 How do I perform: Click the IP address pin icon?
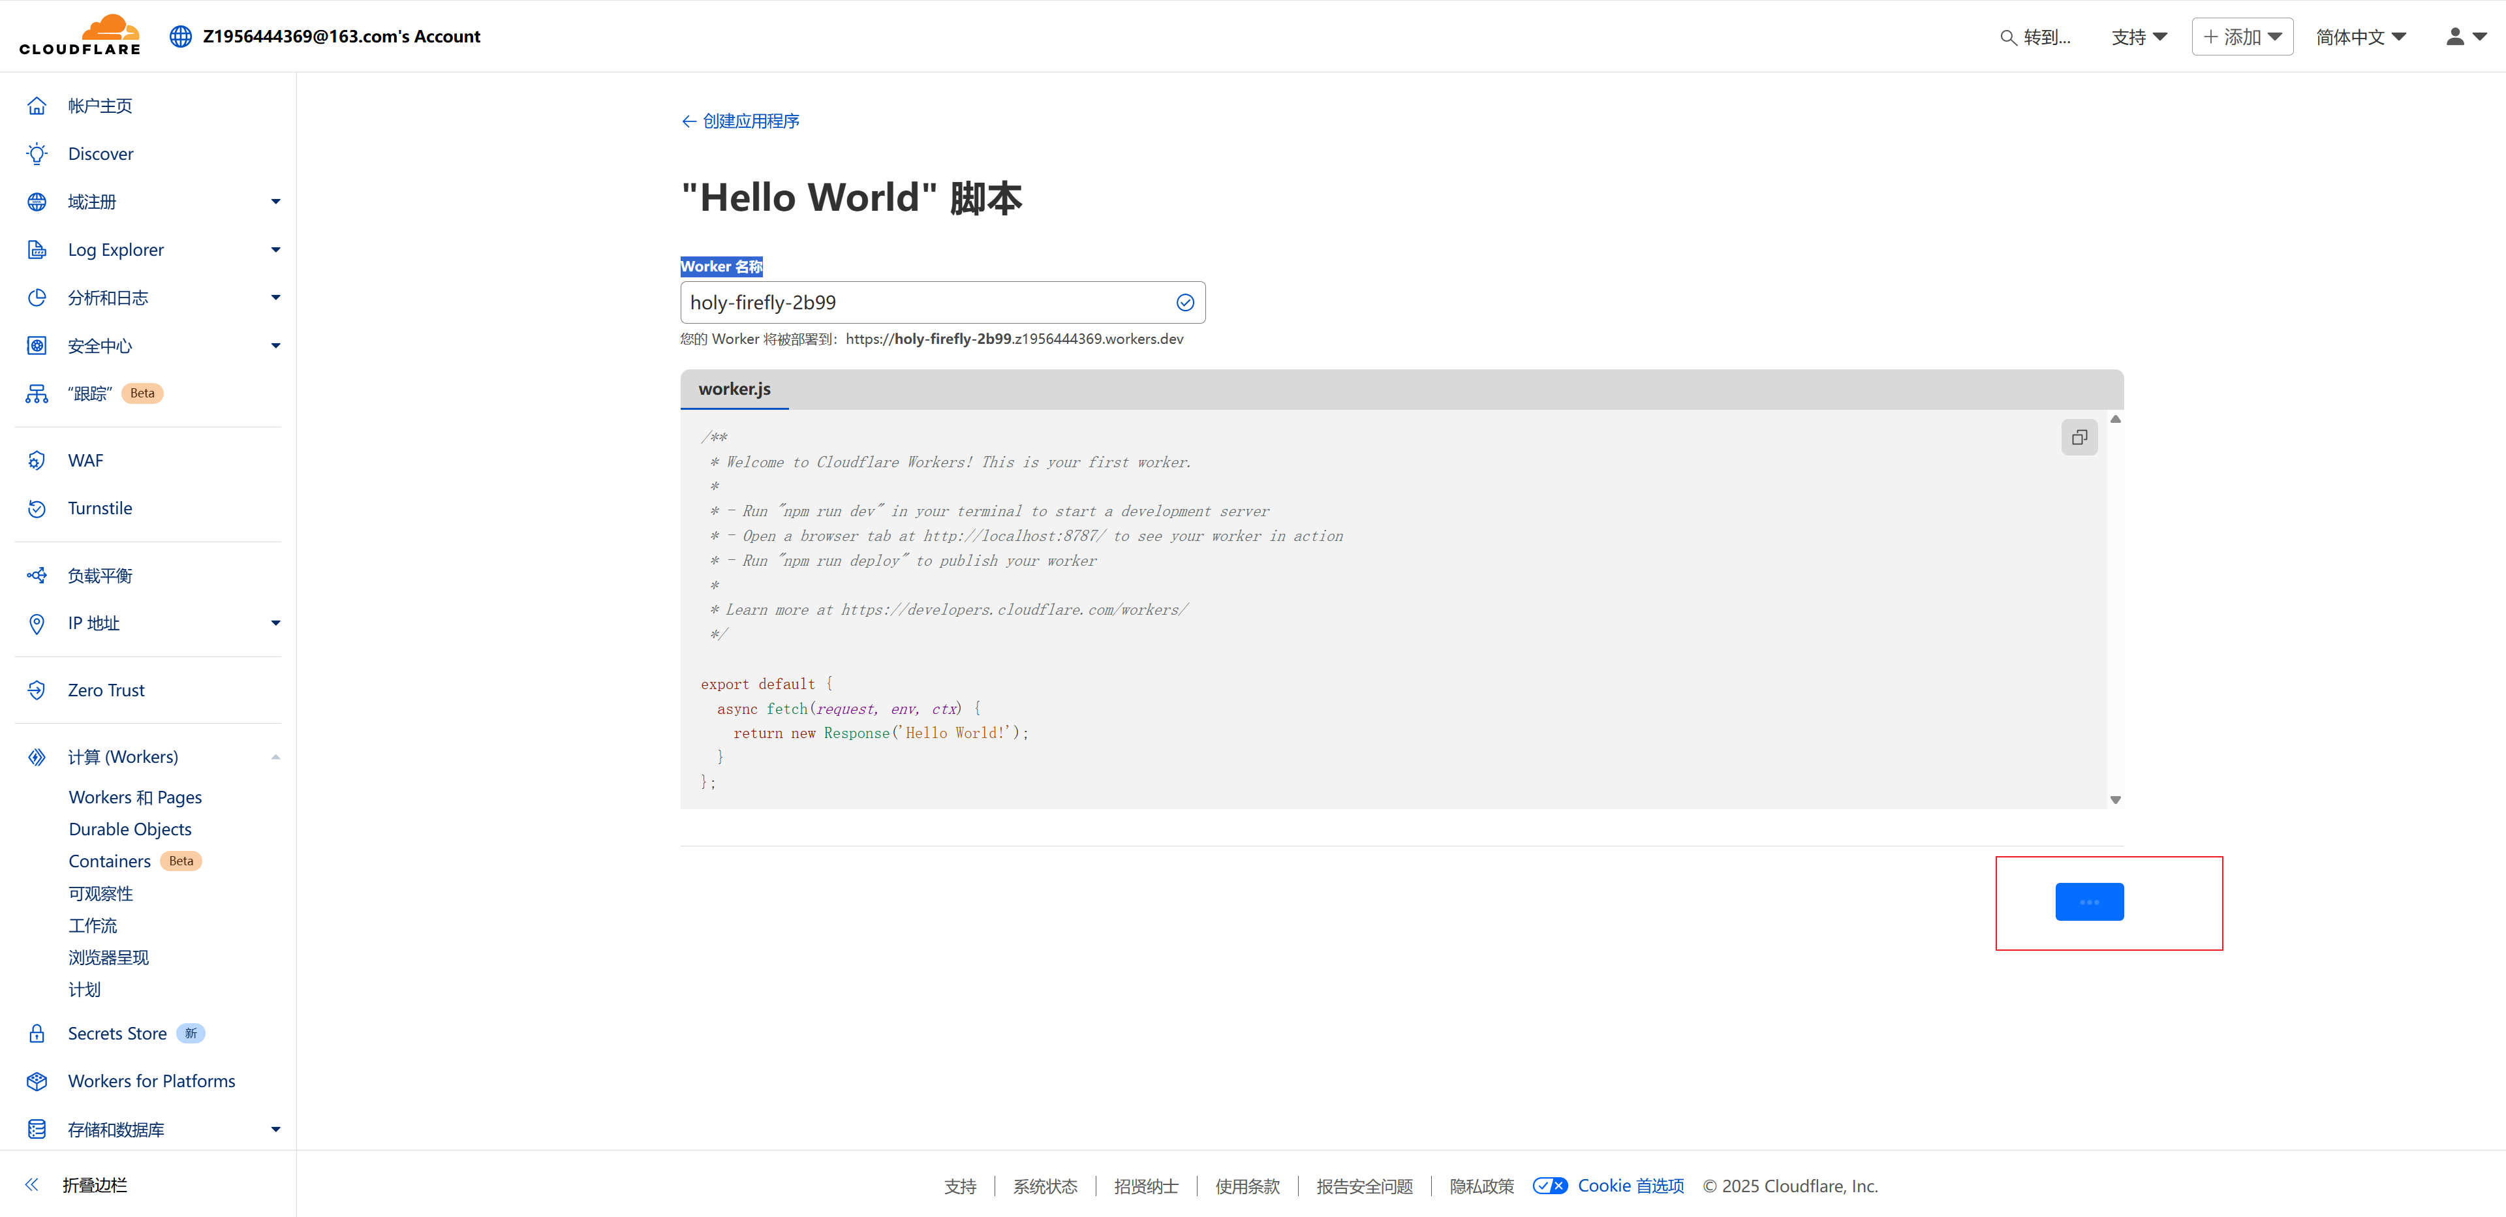point(37,624)
